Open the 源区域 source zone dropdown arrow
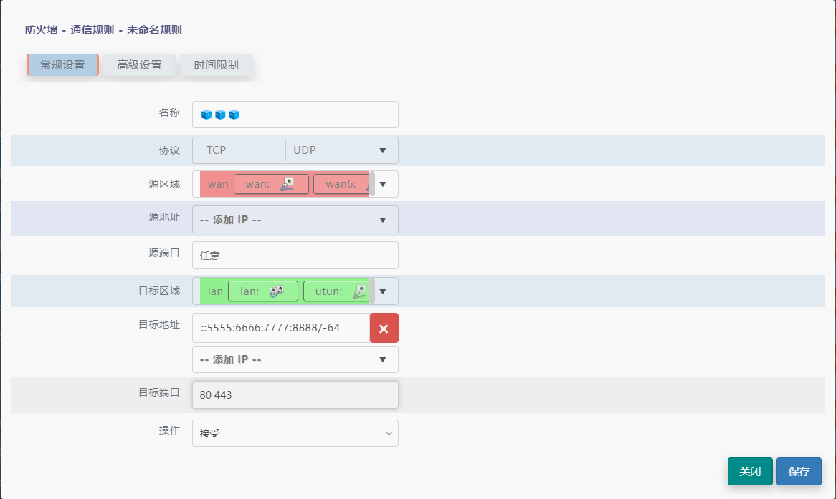The width and height of the screenshot is (836, 499). [383, 184]
